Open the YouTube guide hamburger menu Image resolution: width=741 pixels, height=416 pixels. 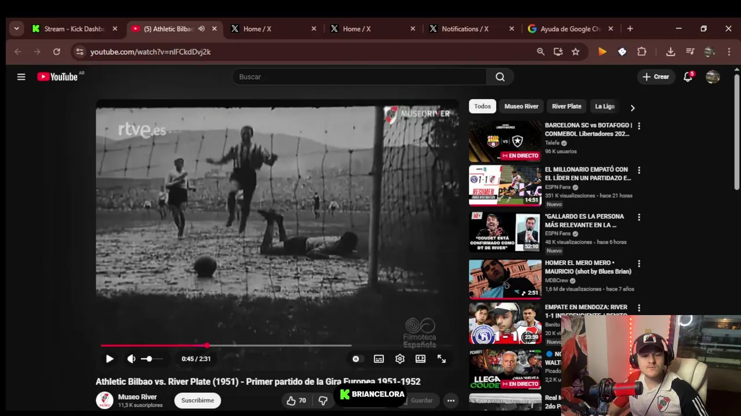pos(21,77)
